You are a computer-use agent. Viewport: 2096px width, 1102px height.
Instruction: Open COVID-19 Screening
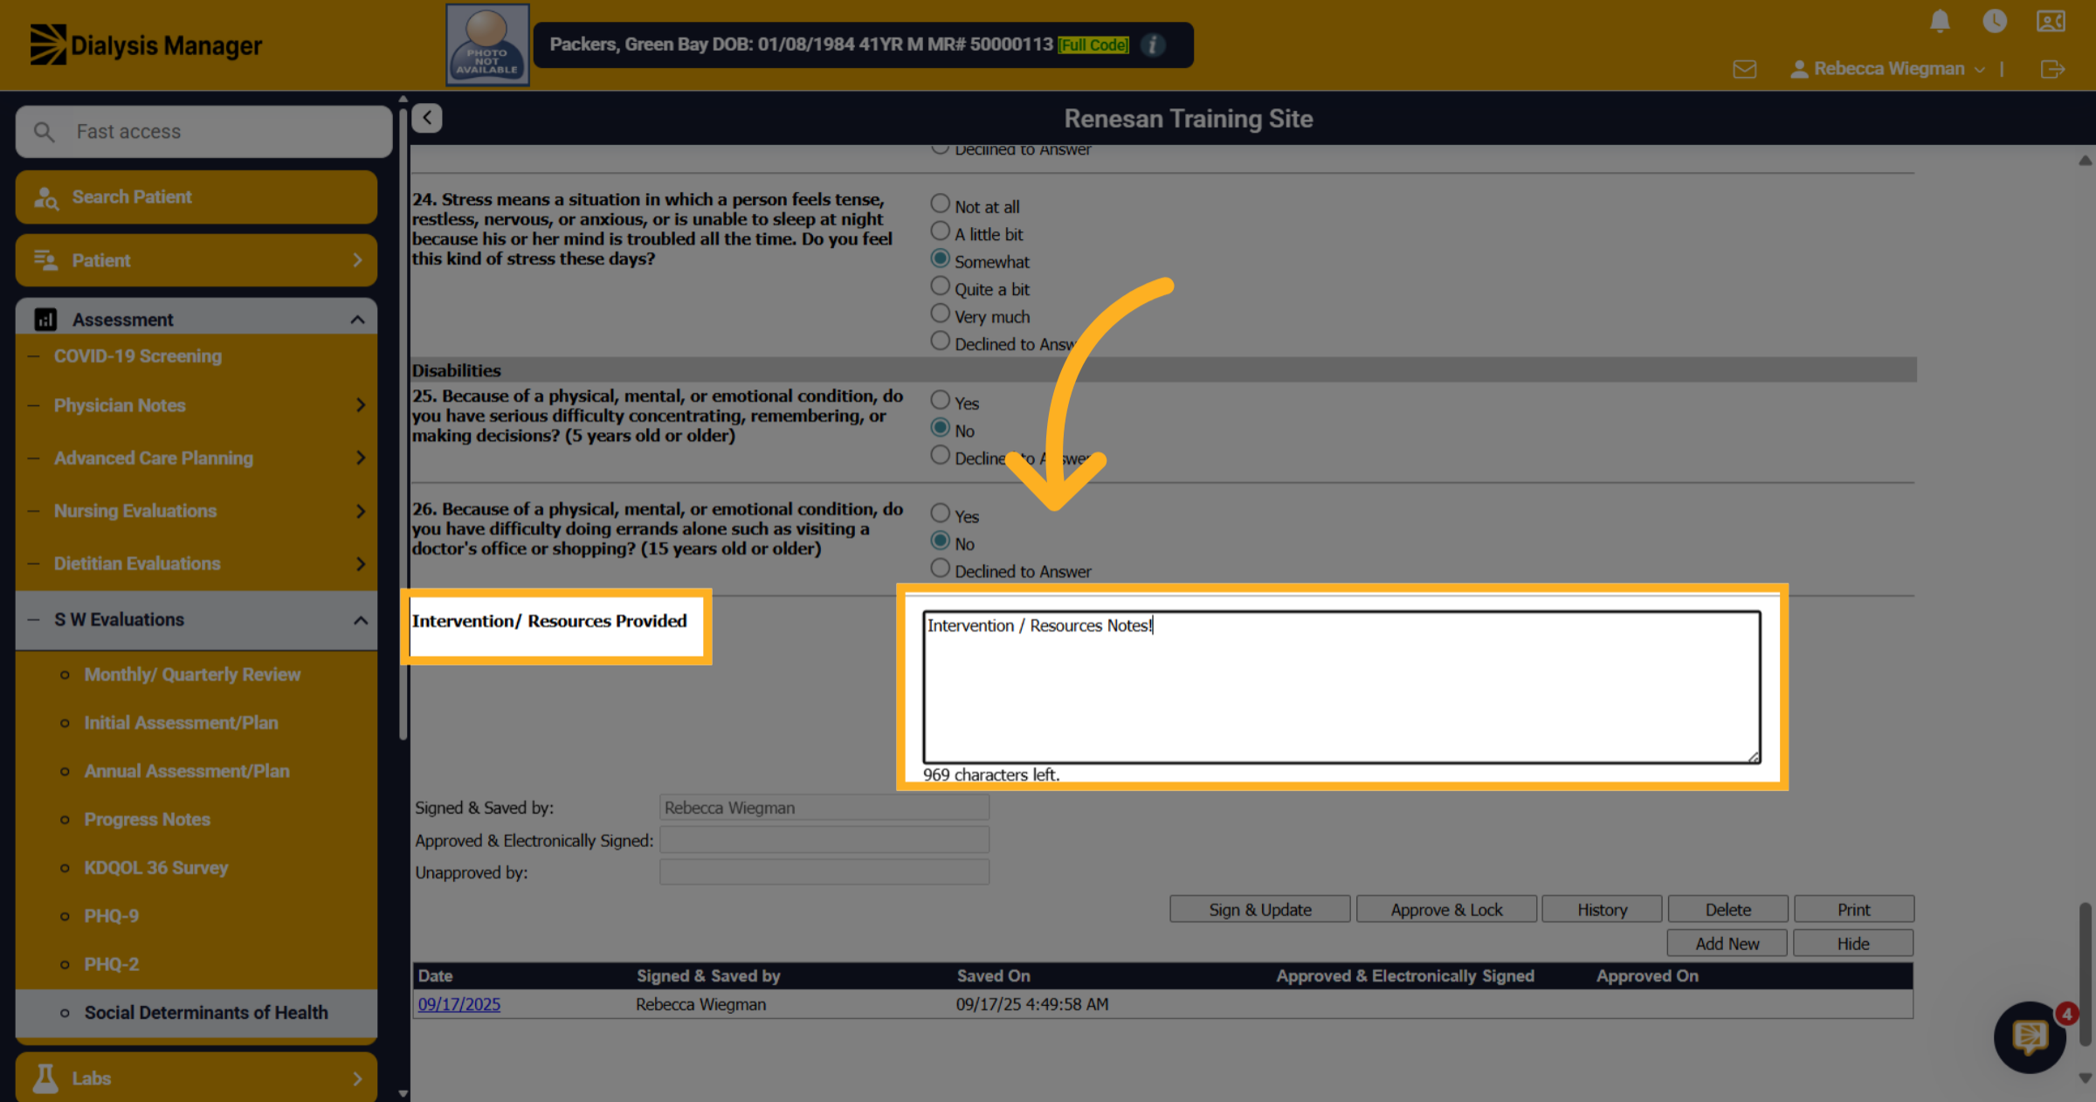(138, 356)
